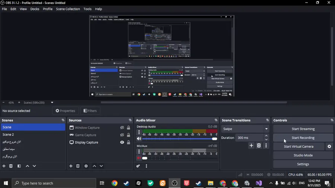Open source Properties button
Image resolution: width=335 pixels, height=188 pixels.
[66, 111]
